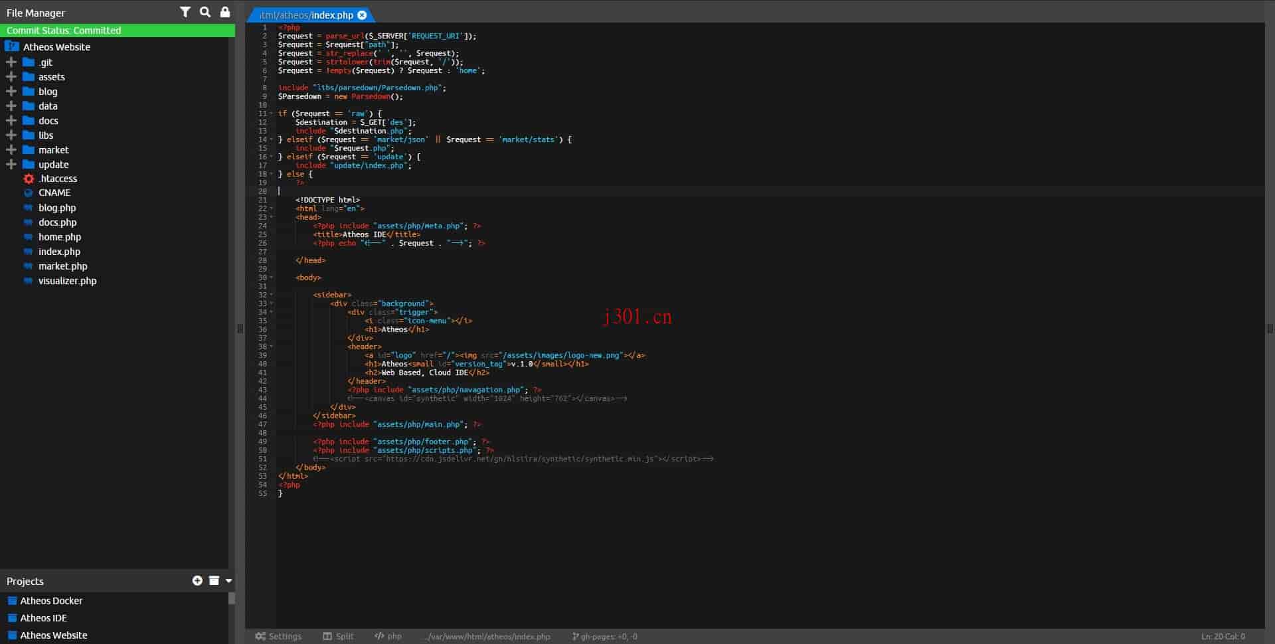Viewport: 1275px width, 644px height.
Task: Fold the else block at line 18
Action: click(271, 174)
